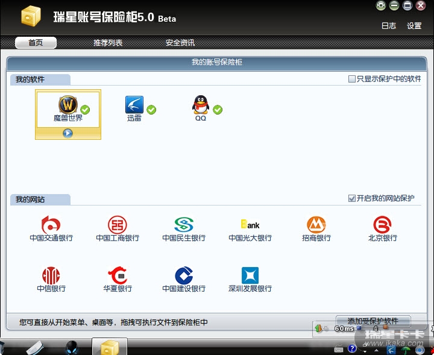Click green protection checkmark beside 迅雷

(x=151, y=110)
